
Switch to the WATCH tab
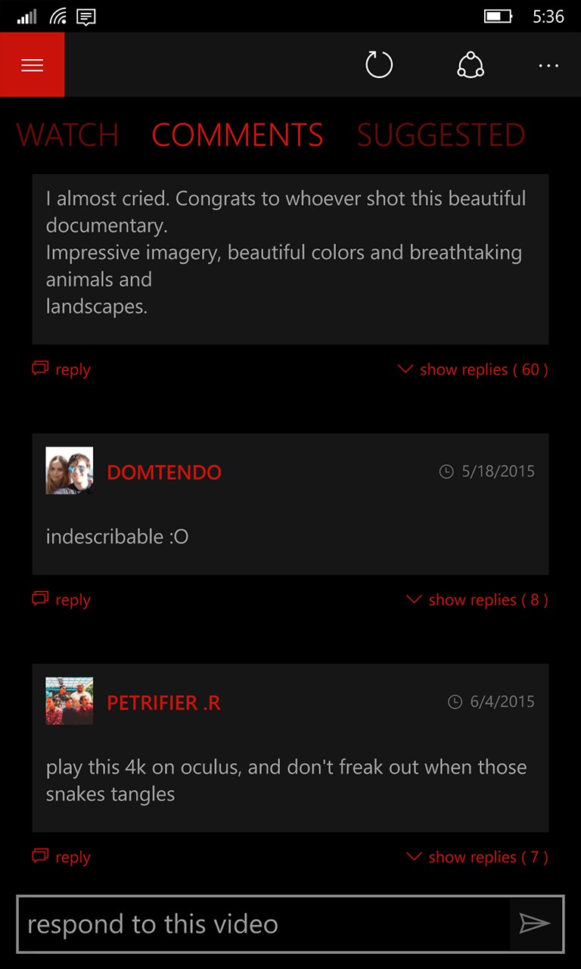tap(67, 136)
